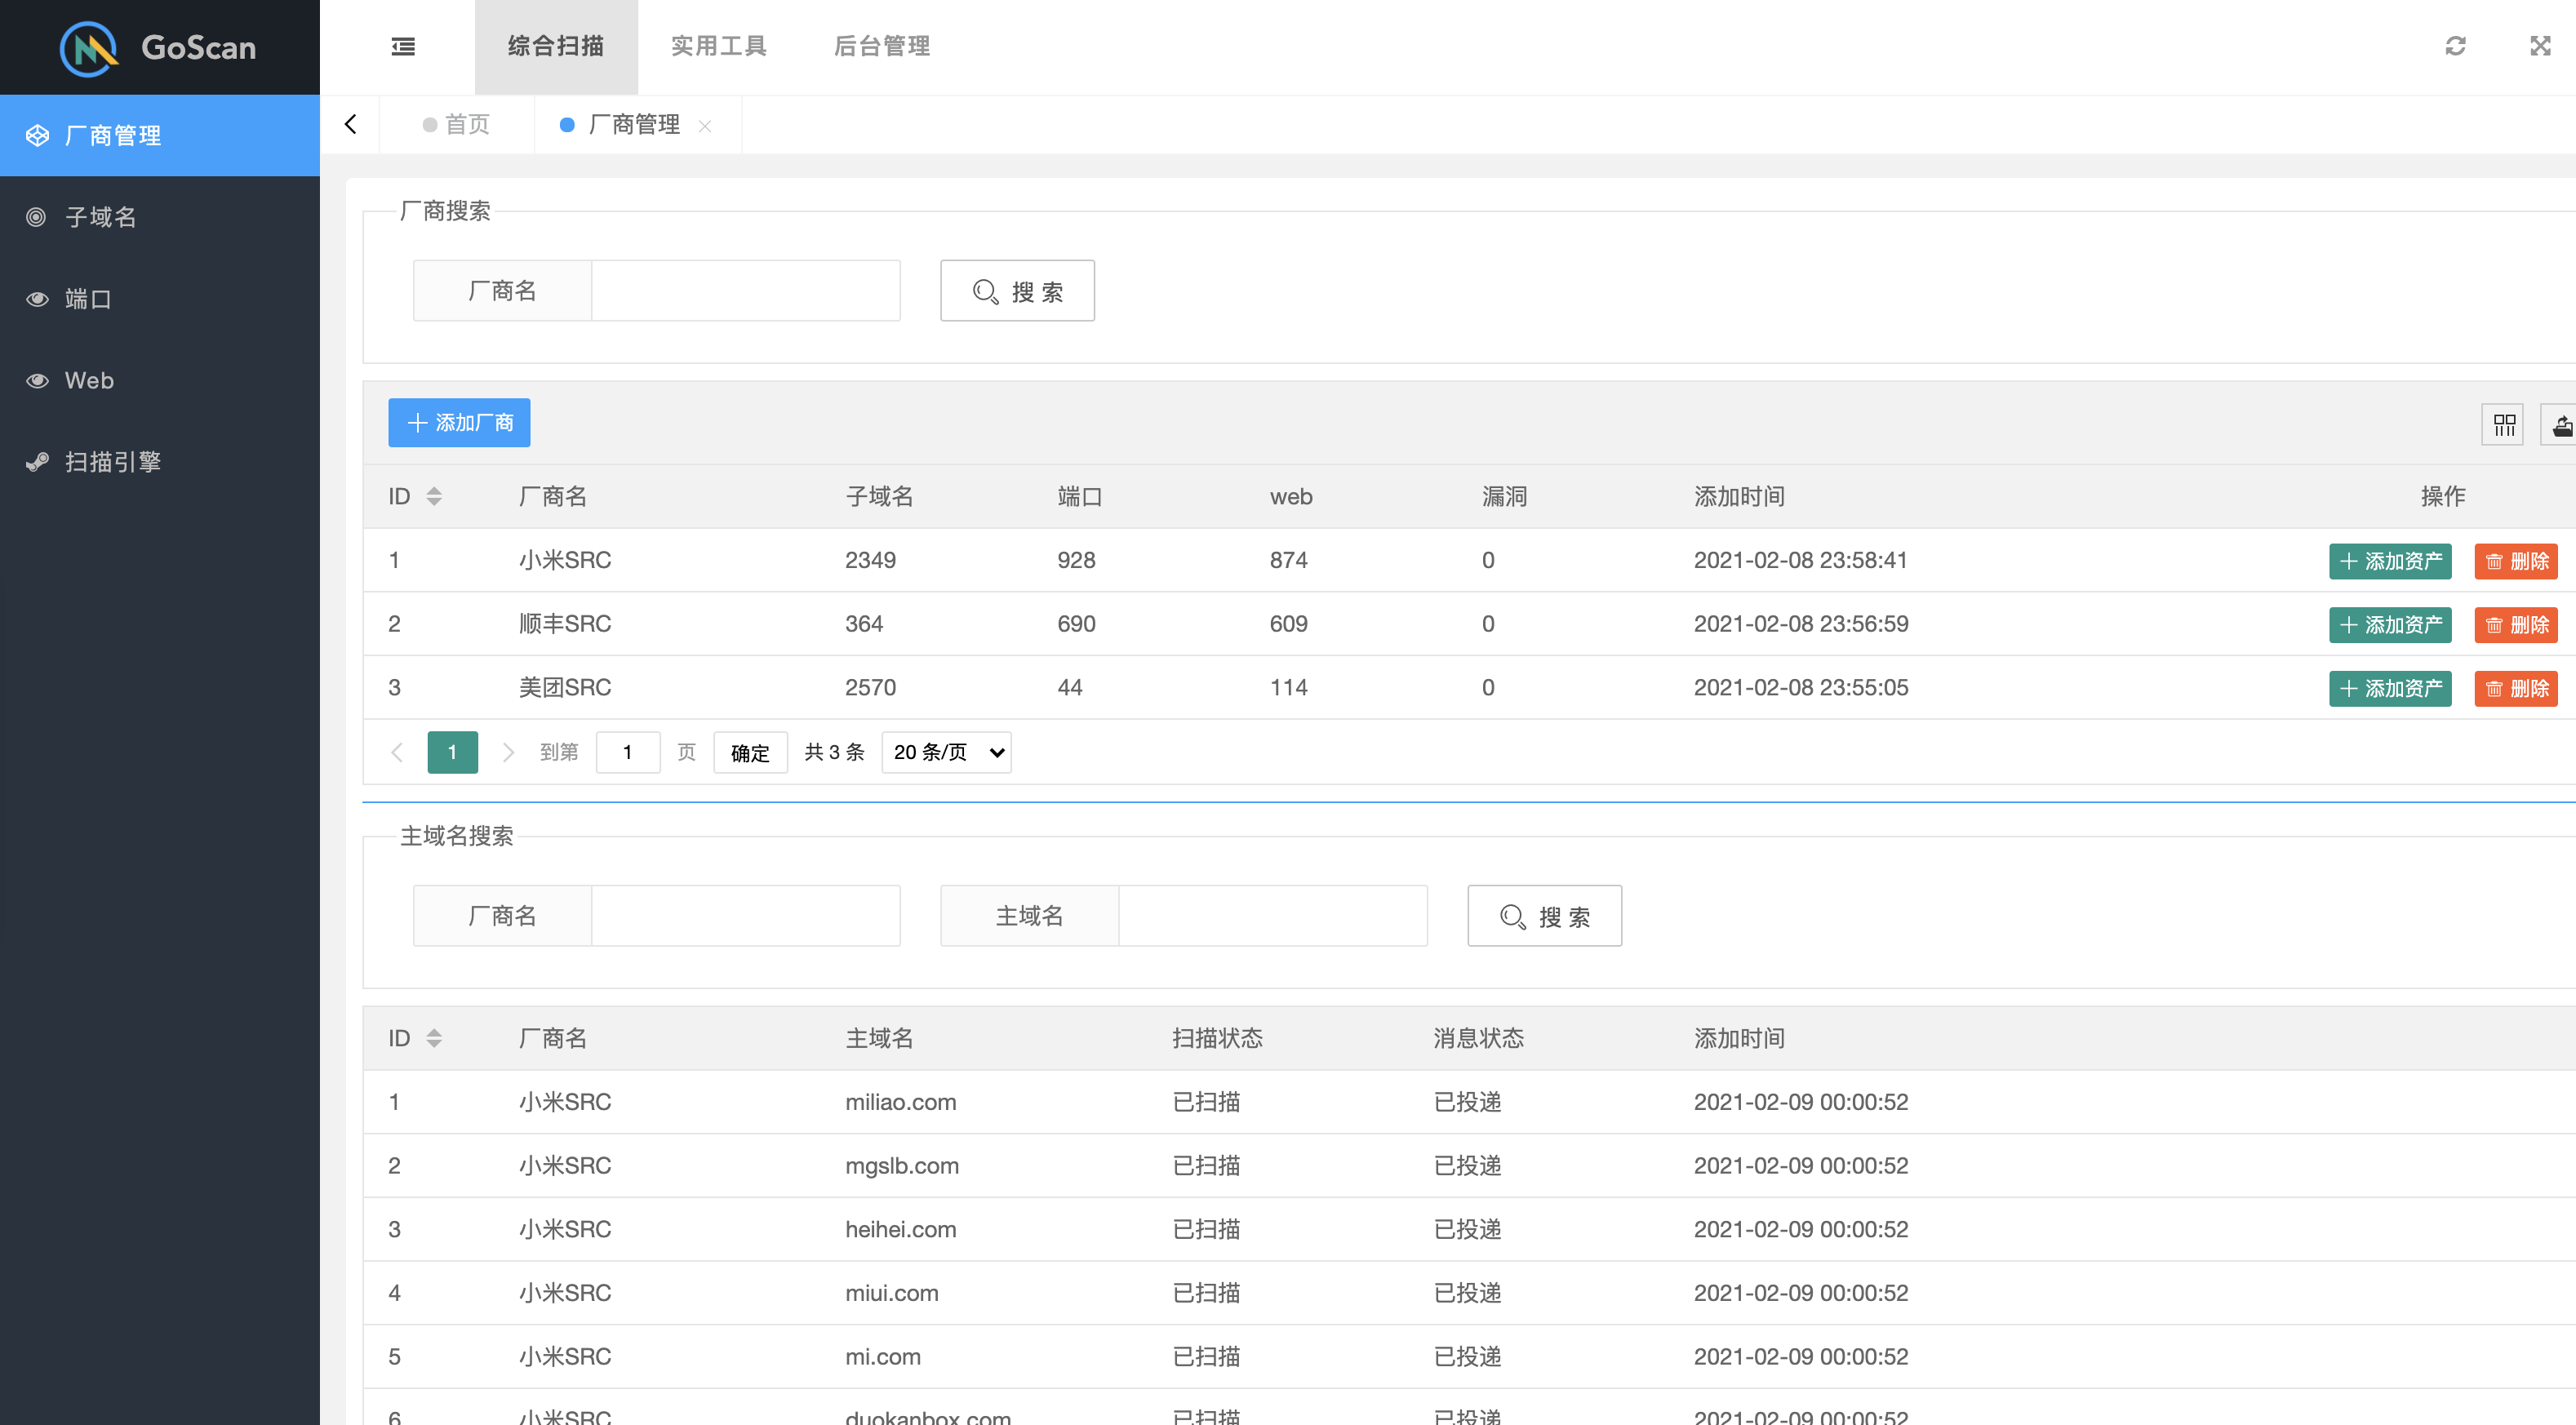Click the next page arrow in pagination

pos(508,752)
